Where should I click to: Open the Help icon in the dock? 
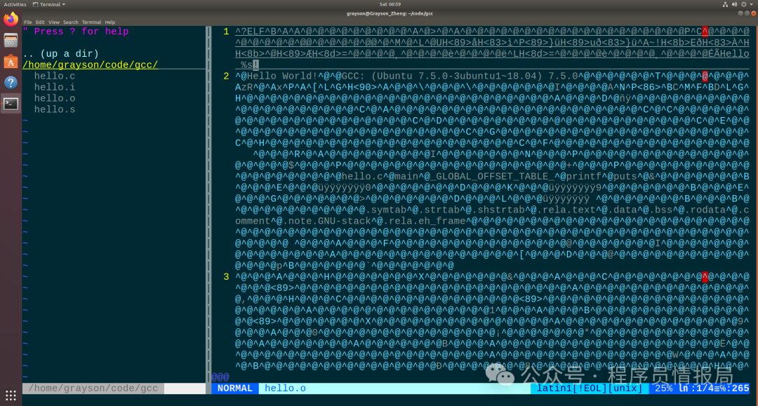click(11, 83)
